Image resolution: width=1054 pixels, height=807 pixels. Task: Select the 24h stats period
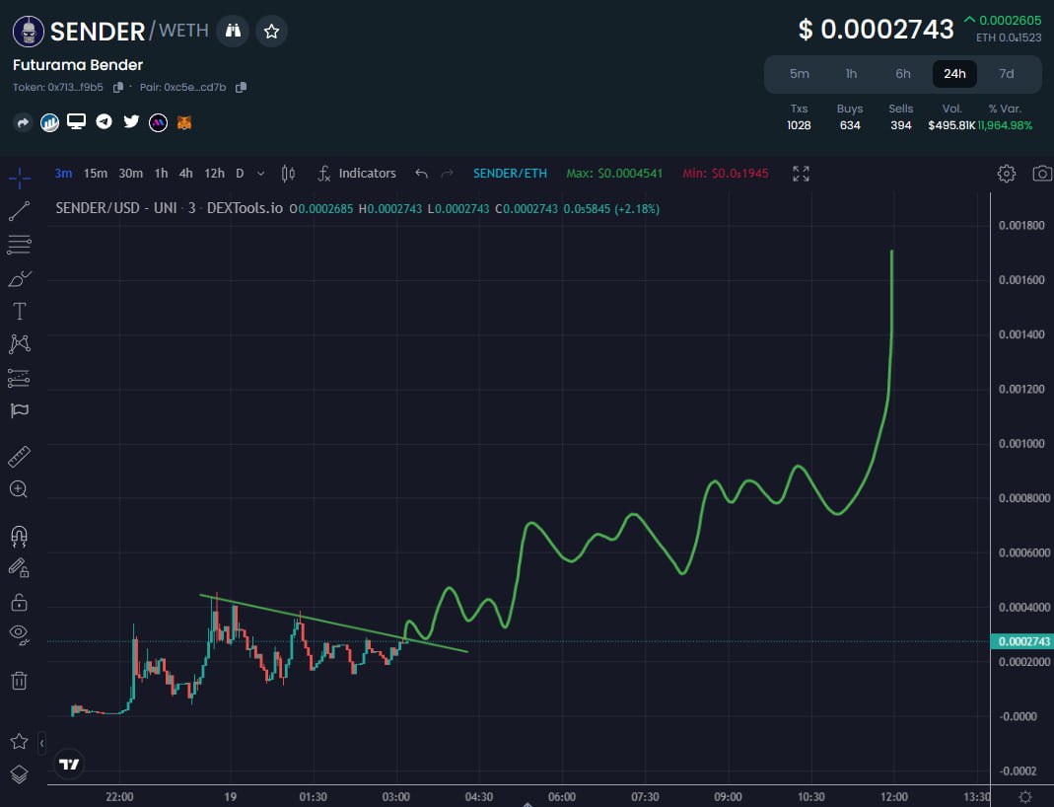click(954, 74)
